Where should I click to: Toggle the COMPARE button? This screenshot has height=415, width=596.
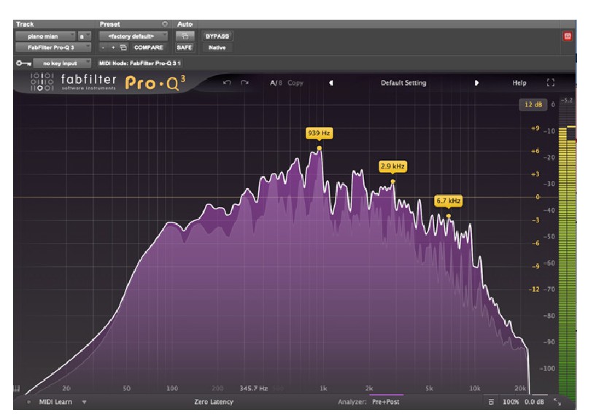pyautogui.click(x=148, y=47)
